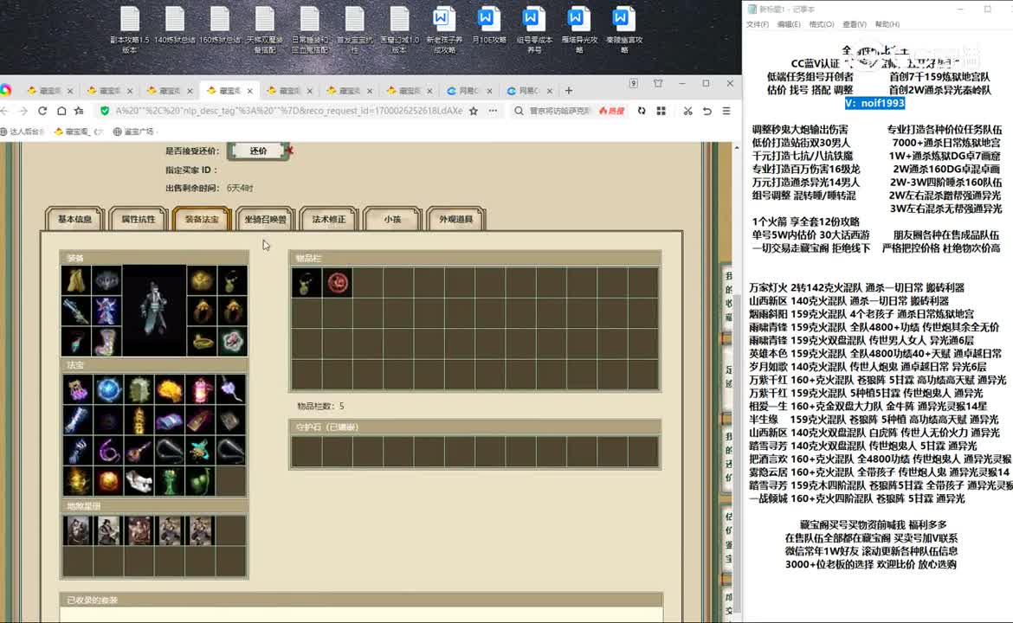
Task: Open the 查看(V) menu in Notepad
Action: (854, 24)
